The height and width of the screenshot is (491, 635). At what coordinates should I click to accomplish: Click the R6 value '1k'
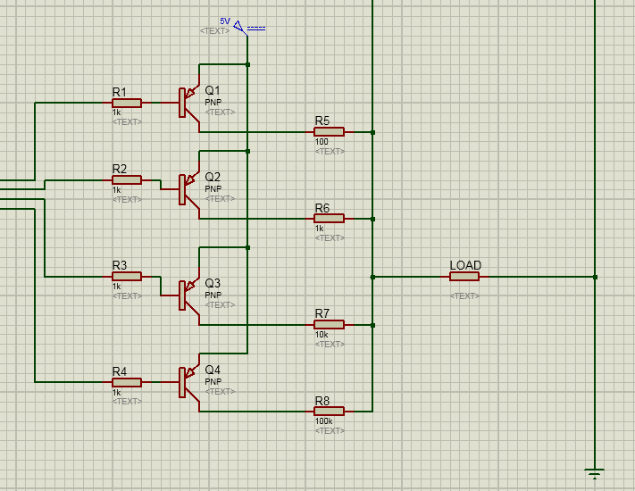[319, 229]
